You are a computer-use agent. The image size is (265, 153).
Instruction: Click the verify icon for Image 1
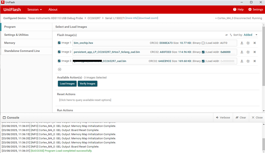tap(248, 43)
